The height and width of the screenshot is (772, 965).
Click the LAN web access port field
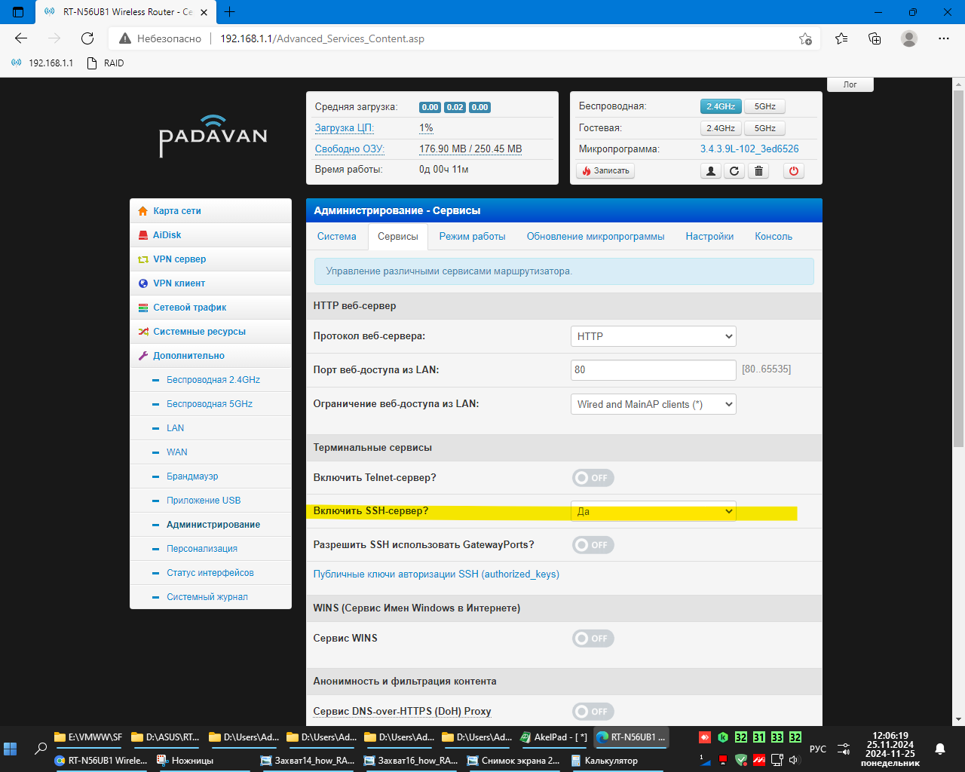click(653, 370)
